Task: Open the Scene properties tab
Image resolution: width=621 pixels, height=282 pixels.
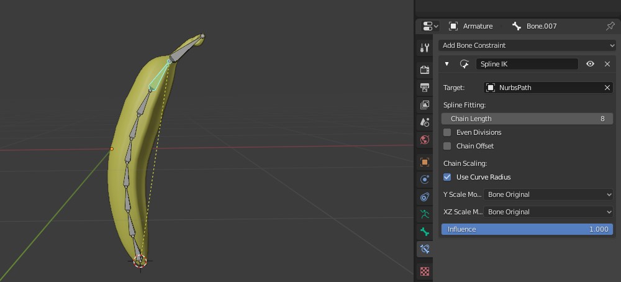Action: pos(425,122)
